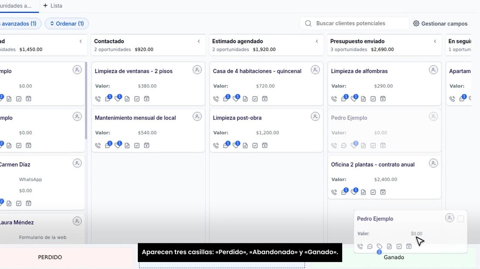Viewport: 480px width, 269px height.
Task: Open the Ordenar (1) sort options
Action: click(x=67, y=24)
